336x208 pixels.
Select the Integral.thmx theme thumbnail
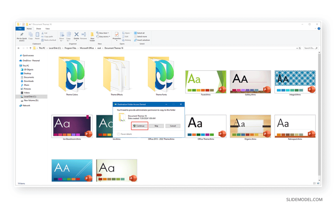(x=295, y=81)
